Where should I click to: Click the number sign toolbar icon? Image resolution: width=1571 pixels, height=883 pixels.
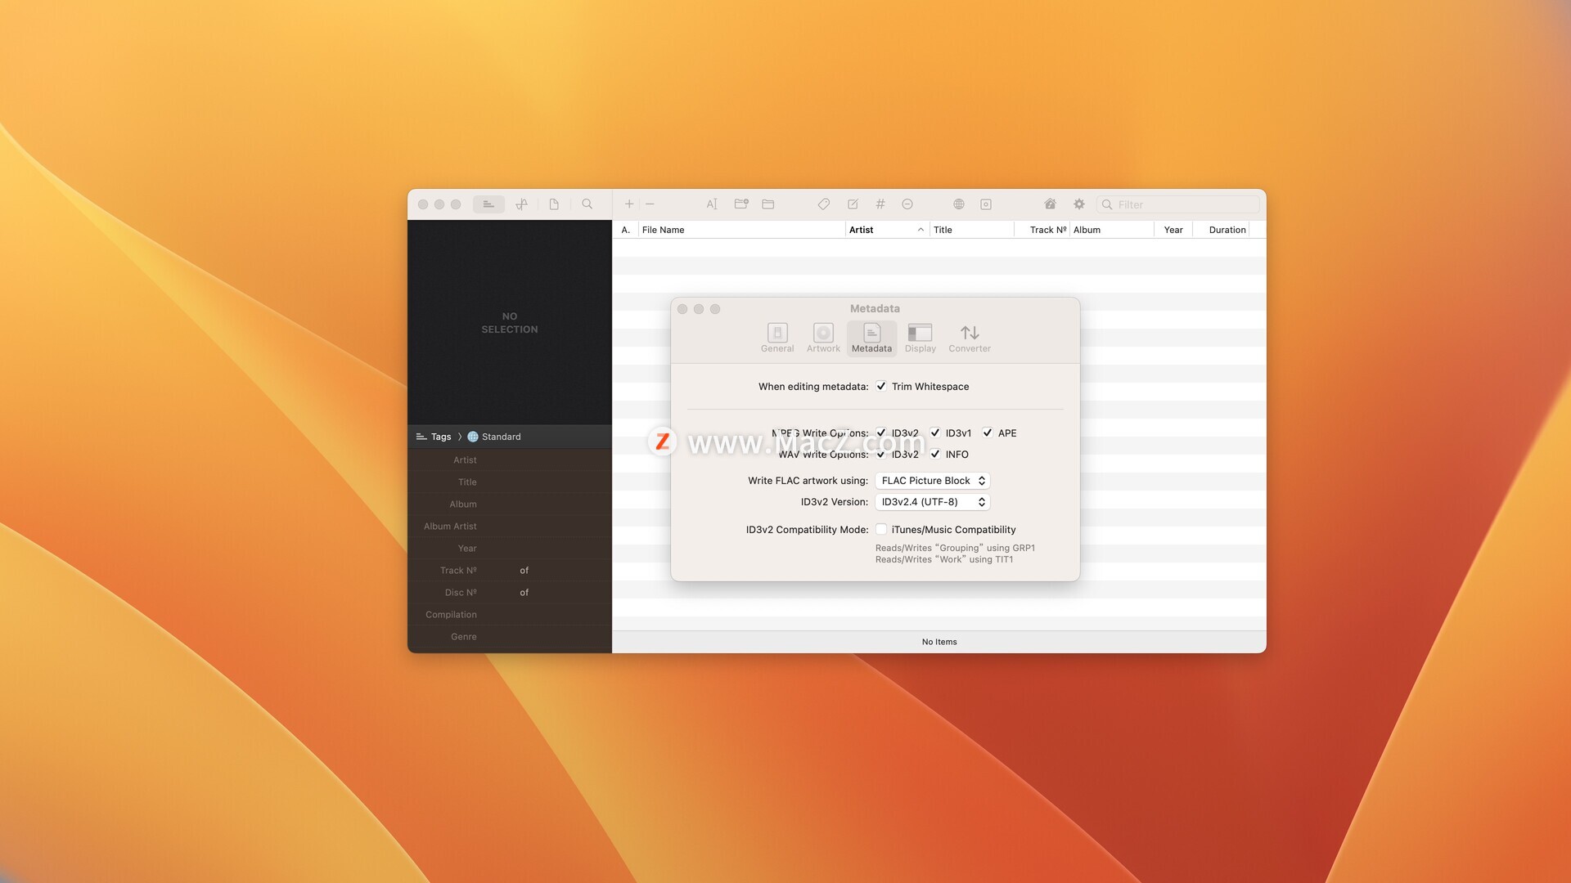coord(880,204)
